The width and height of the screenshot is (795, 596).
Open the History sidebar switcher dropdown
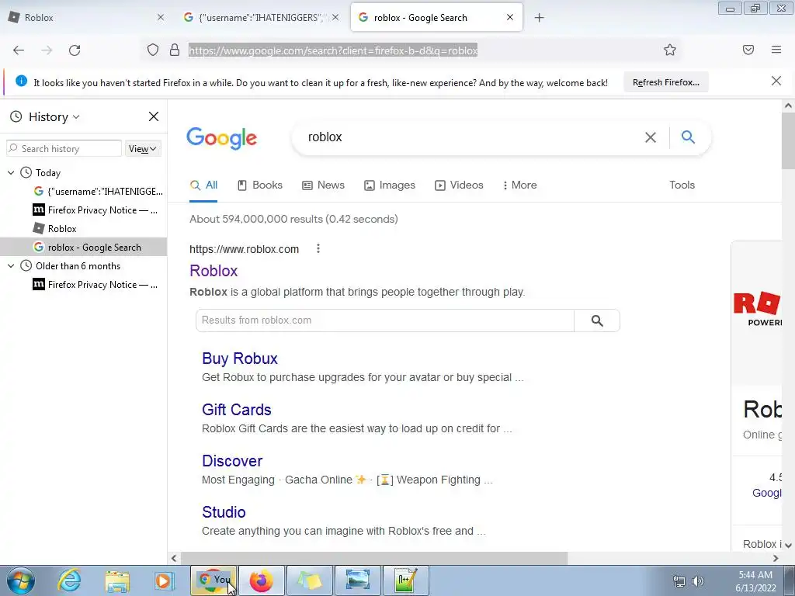pos(54,117)
